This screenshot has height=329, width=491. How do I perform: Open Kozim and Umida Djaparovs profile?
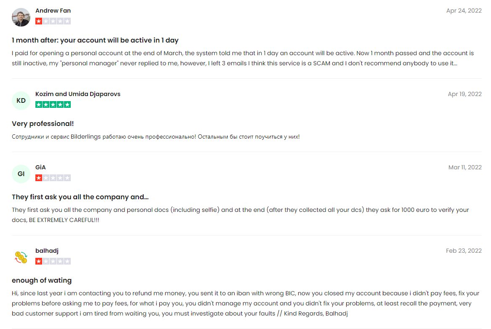[78, 94]
